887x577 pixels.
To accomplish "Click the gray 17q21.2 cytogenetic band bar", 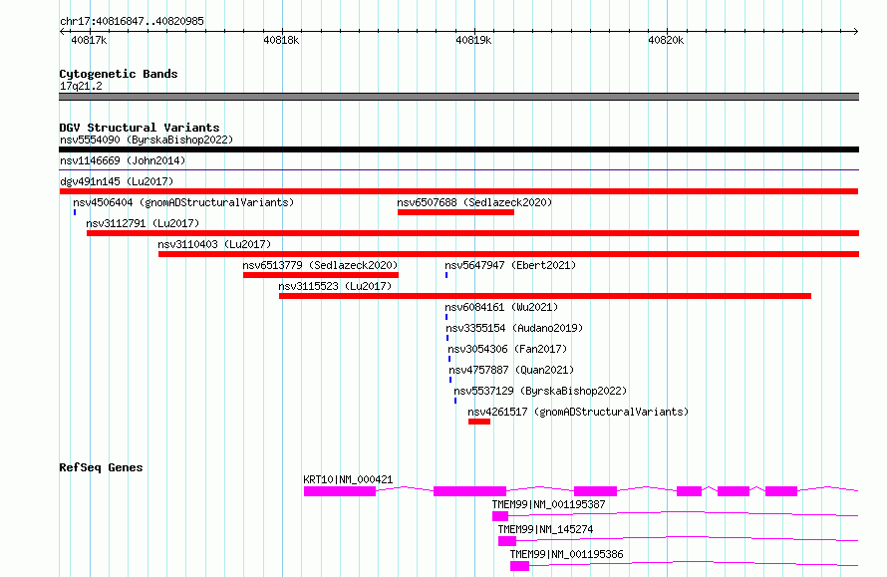I will pyautogui.click(x=458, y=97).
